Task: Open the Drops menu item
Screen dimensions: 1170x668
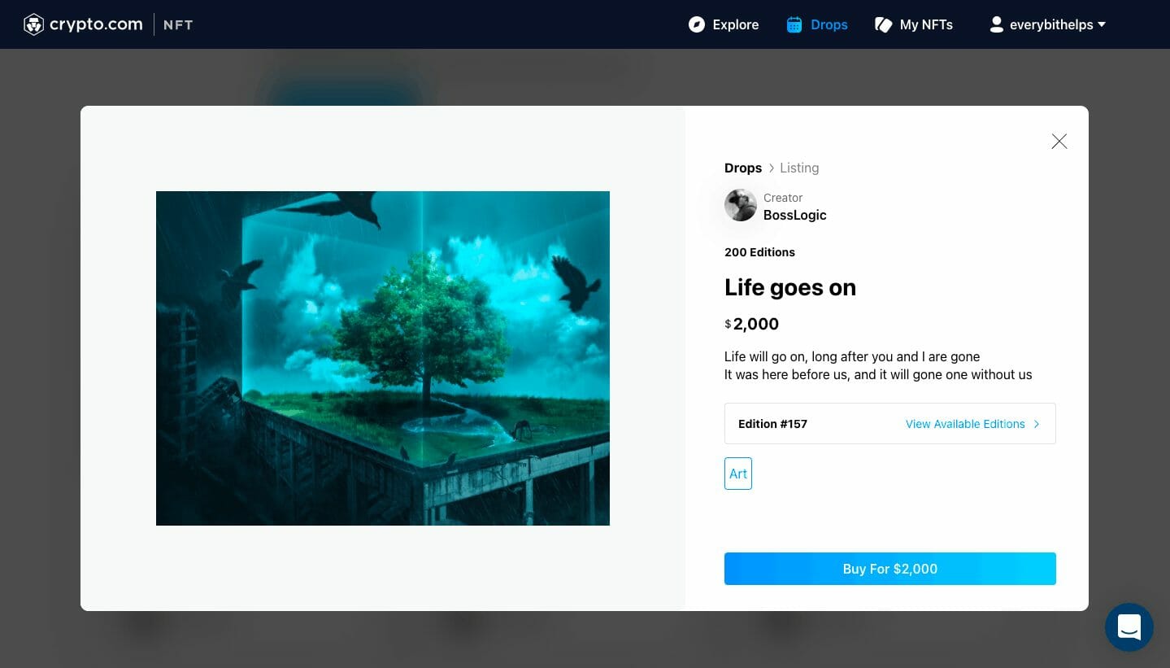Action: point(829,24)
